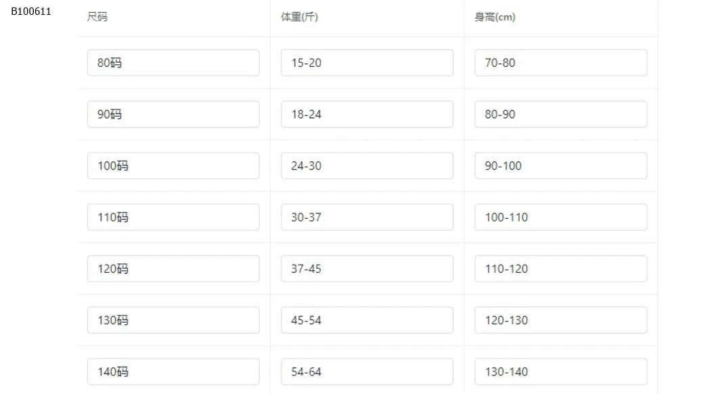
Task: Click the 尺码 column header
Action: click(97, 17)
